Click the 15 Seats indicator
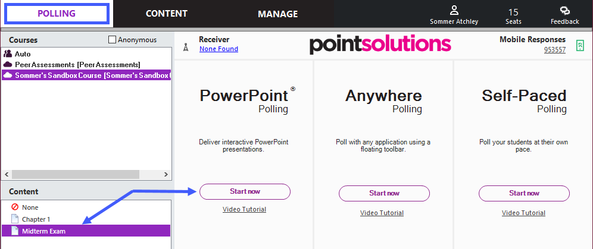This screenshot has height=249, width=593. [x=513, y=17]
